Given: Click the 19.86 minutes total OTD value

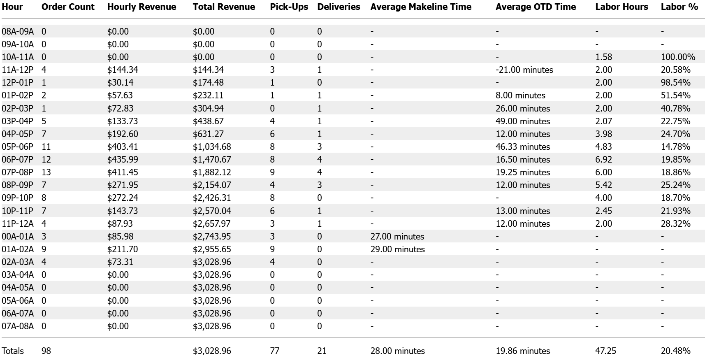Looking at the screenshot, I should 523,351.
